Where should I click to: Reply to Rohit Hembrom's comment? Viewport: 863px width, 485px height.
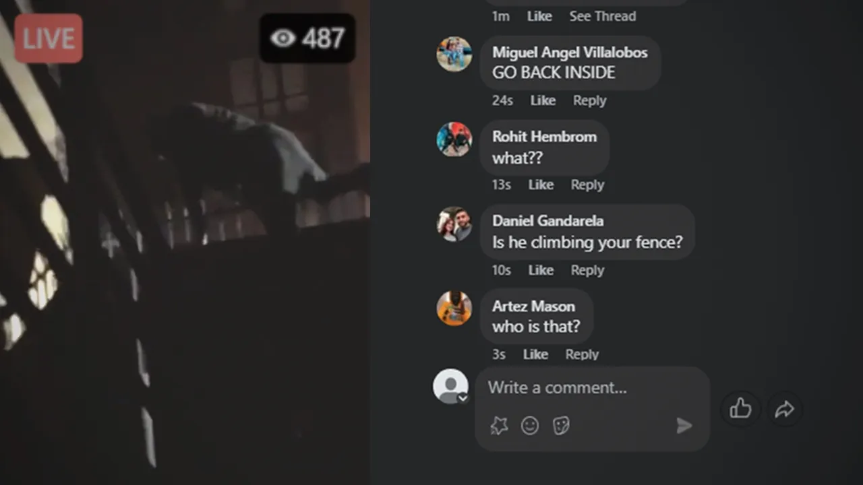point(587,185)
